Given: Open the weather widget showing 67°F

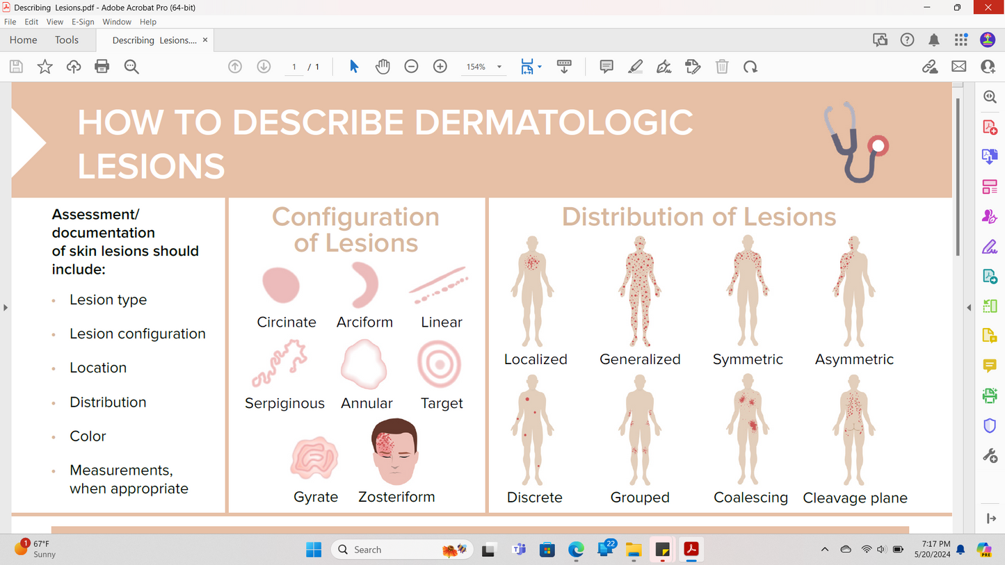Looking at the screenshot, I should point(36,549).
